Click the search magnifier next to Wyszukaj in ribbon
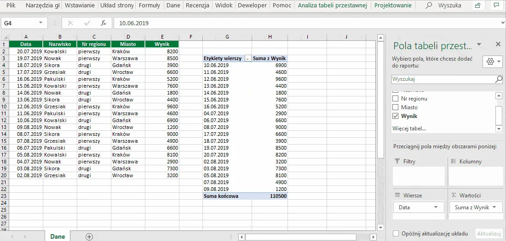The width and height of the screenshot is (506, 241). [429, 6]
